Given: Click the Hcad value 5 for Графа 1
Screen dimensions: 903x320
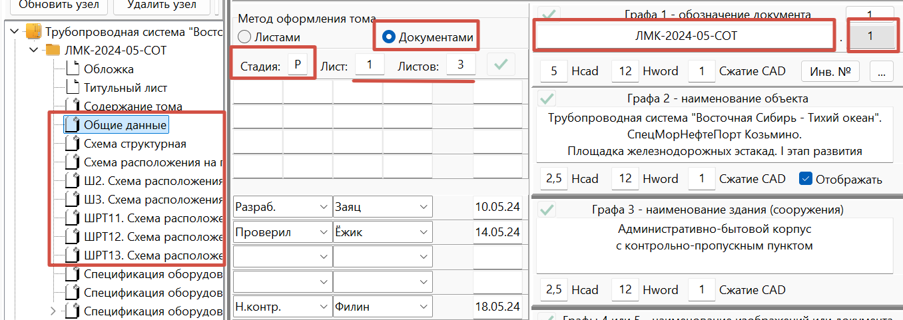Looking at the screenshot, I should tap(553, 71).
